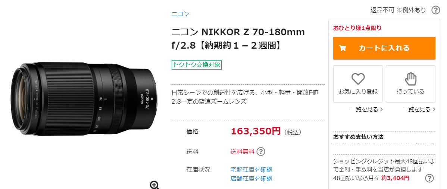Click the magnifier zoom icon under the lens image
Screen dimensions: 447x189
(154, 185)
